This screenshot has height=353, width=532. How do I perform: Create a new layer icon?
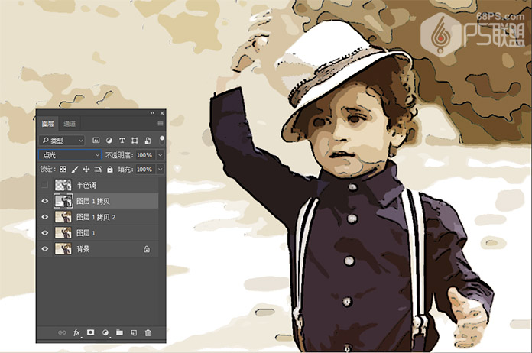[x=134, y=332]
